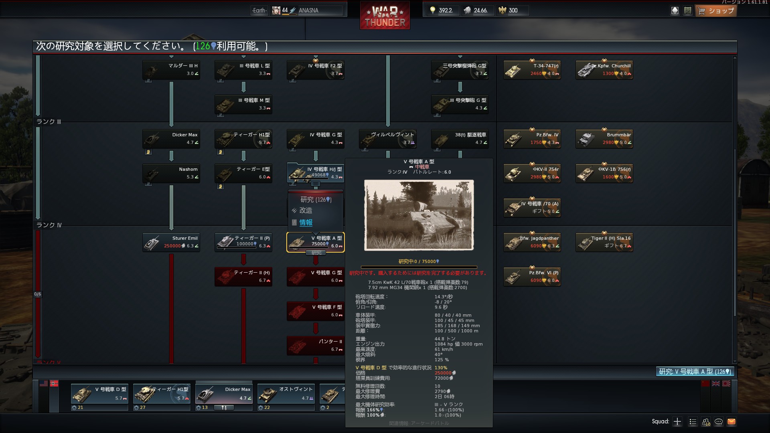
Task: Click the Squad plus button
Action: pos(677,421)
